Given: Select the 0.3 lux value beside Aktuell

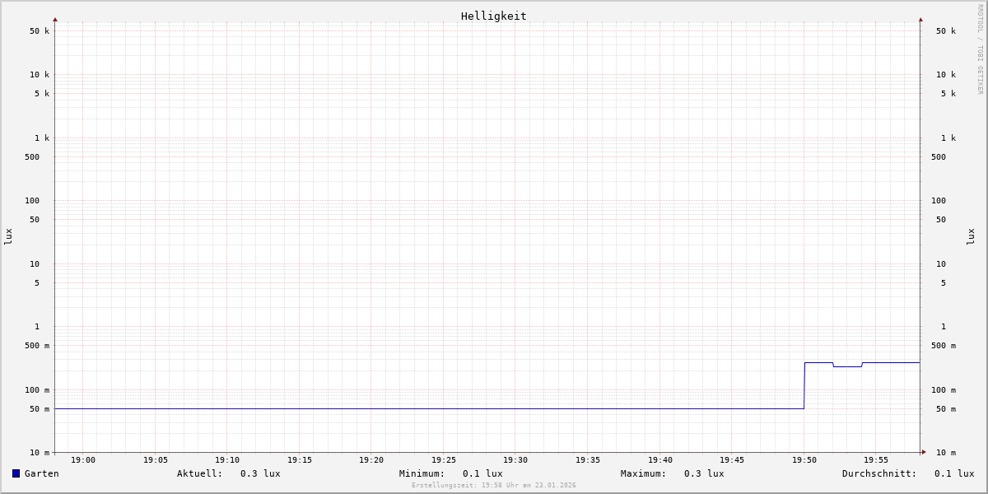Looking at the screenshot, I should point(260,473).
